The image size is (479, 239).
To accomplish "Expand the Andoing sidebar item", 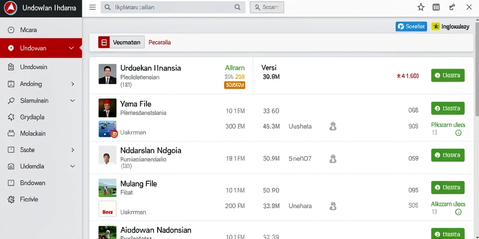I will coord(73,84).
